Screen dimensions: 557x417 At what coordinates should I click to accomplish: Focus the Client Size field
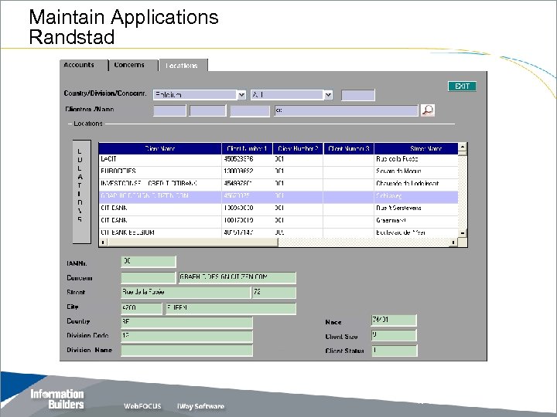[x=394, y=336]
